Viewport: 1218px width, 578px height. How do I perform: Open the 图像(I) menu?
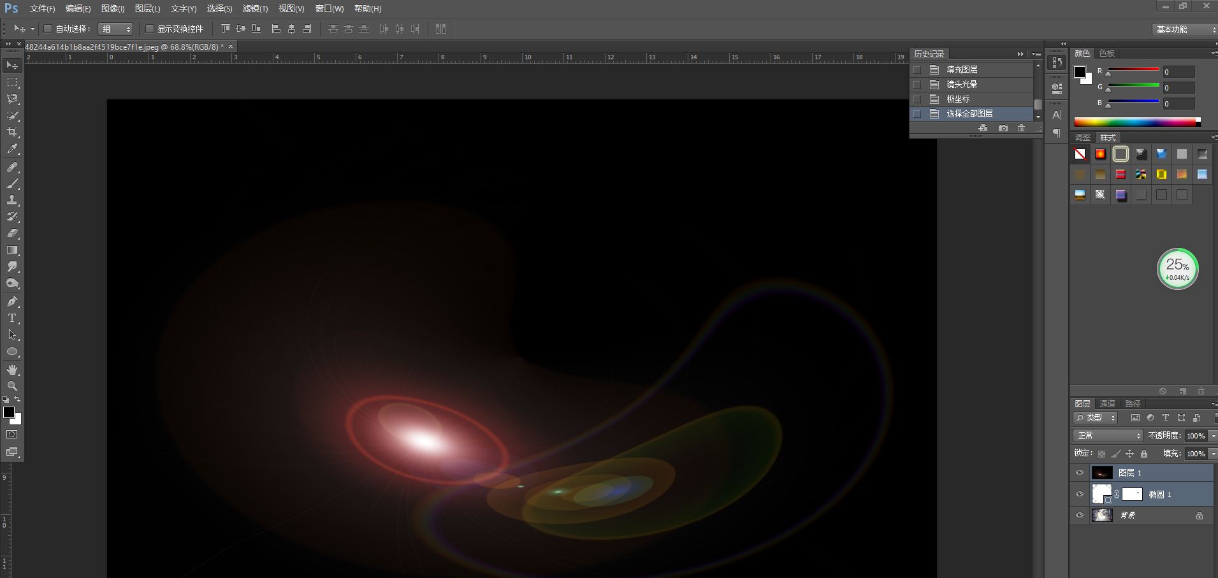[x=113, y=8]
